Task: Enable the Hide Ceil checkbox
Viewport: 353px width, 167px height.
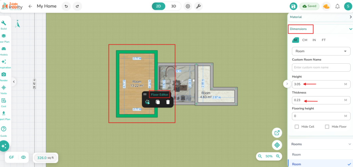Action: [297, 127]
